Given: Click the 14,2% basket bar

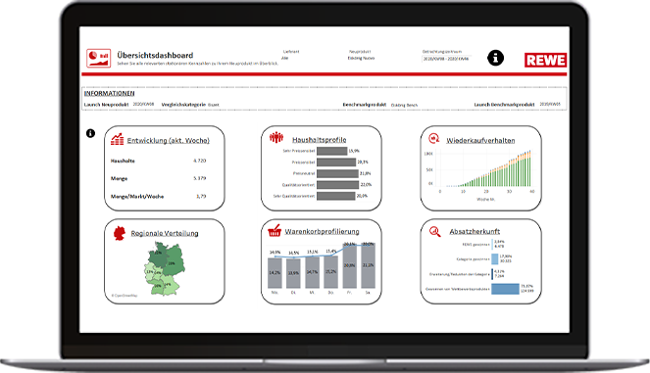Looking at the screenshot, I should 275,273.
